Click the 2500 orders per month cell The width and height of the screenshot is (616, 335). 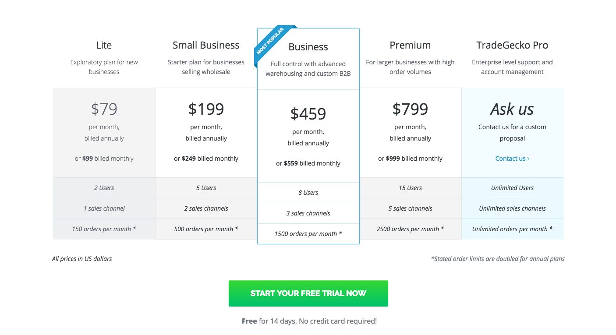pyautogui.click(x=410, y=229)
